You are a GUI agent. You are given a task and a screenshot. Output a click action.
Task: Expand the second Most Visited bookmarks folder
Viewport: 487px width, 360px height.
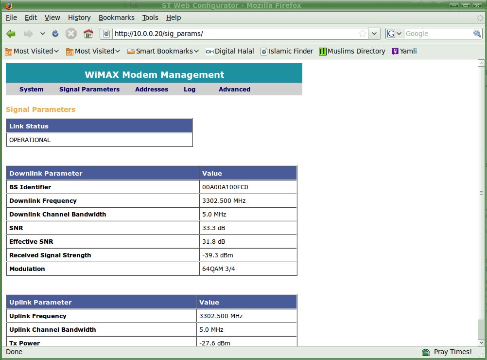tap(118, 51)
